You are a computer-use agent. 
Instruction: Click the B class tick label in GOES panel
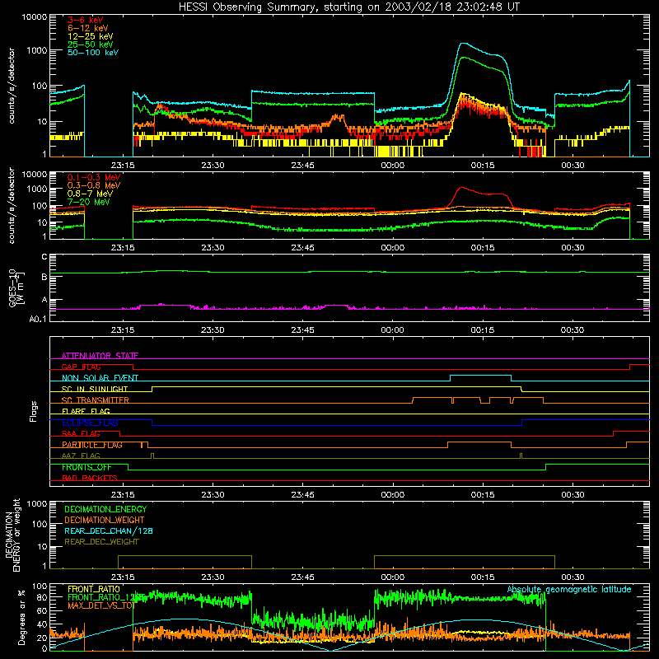(44, 277)
